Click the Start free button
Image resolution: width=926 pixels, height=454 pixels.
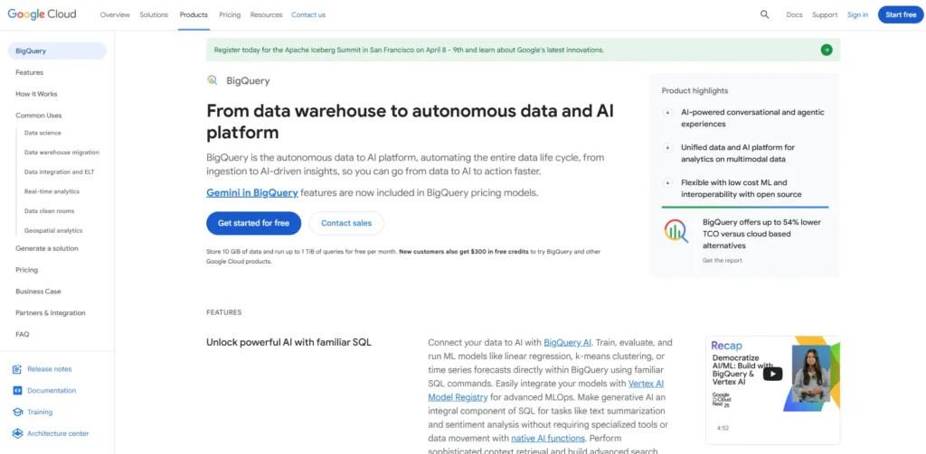coord(901,14)
